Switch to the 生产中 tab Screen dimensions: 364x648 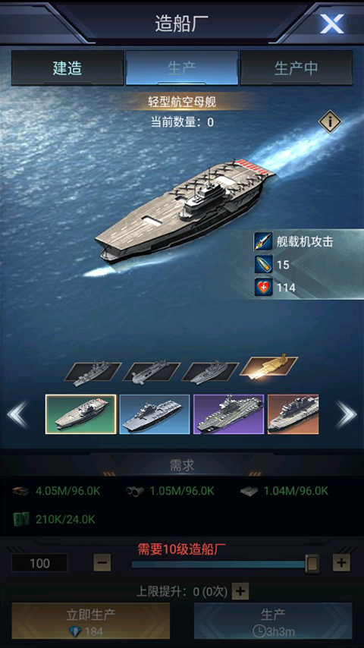click(x=297, y=68)
